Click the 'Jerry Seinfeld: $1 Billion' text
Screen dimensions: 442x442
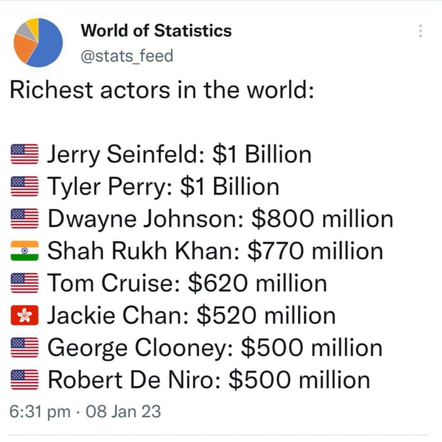coord(179,155)
